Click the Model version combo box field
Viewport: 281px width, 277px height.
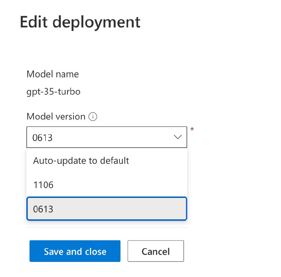point(98,137)
